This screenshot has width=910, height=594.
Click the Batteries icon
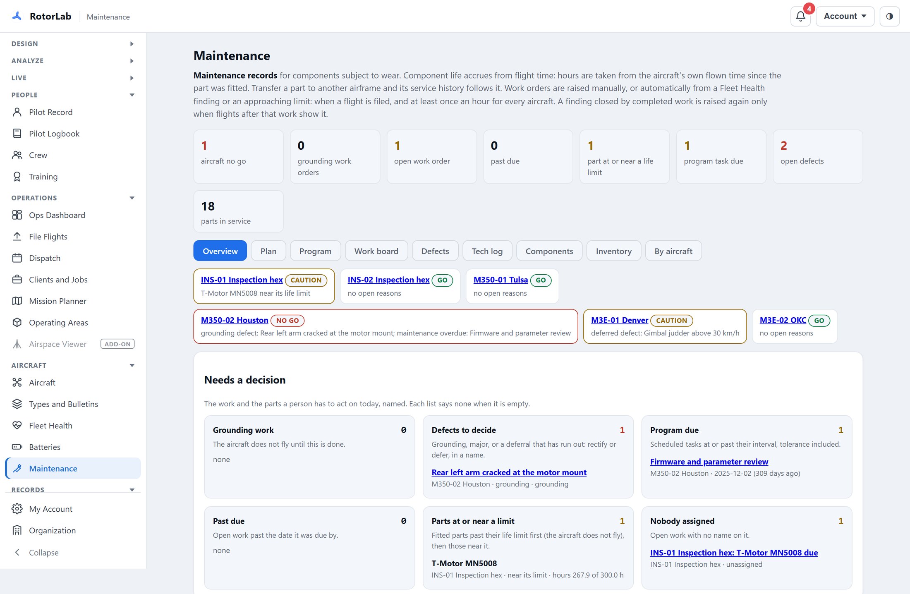pos(17,447)
